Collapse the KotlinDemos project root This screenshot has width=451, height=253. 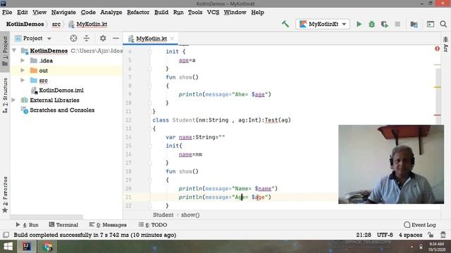(x=14, y=51)
